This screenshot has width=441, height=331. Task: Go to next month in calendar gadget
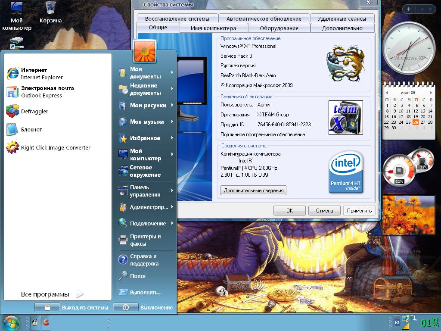[430, 92]
